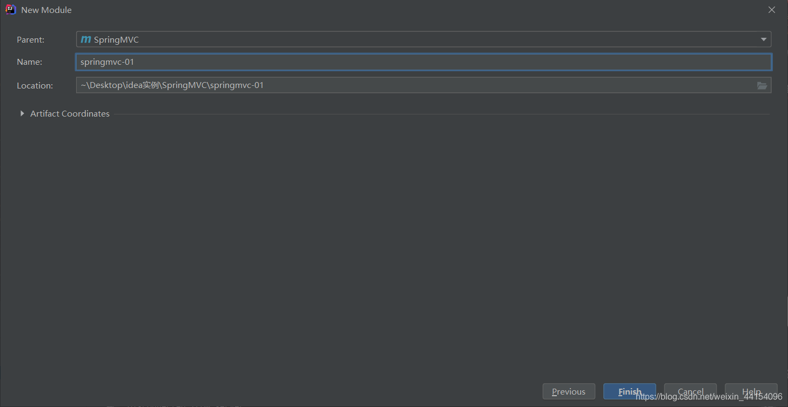Click into the Name field springmvc-01

coord(423,62)
